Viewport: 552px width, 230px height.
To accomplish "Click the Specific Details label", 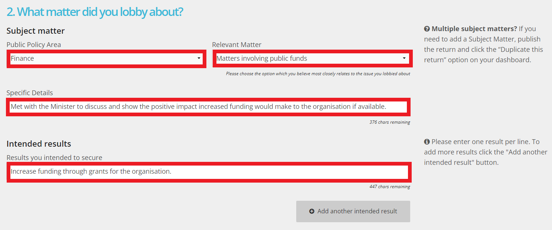I will [30, 93].
